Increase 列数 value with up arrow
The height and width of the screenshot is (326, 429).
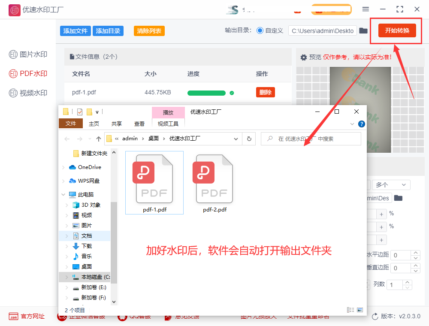click(x=407, y=282)
